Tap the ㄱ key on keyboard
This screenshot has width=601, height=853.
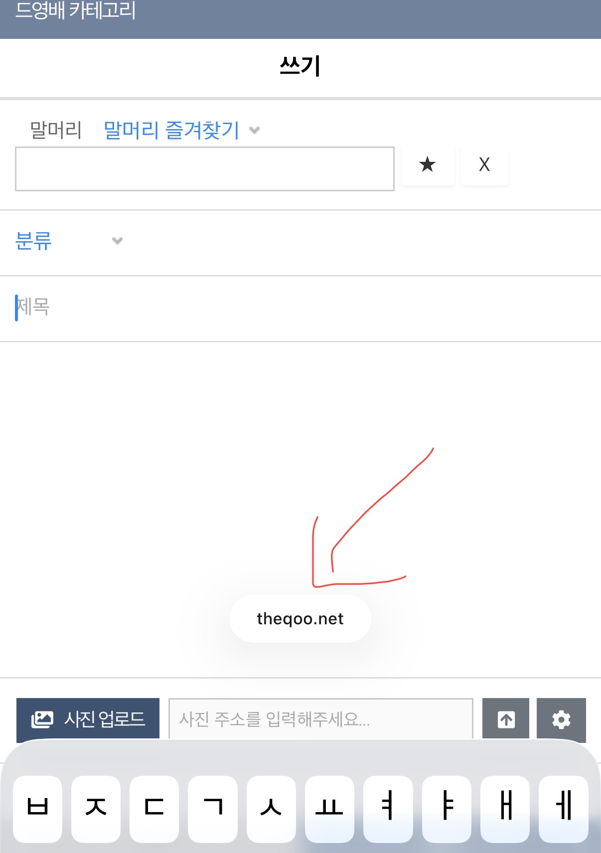click(213, 809)
